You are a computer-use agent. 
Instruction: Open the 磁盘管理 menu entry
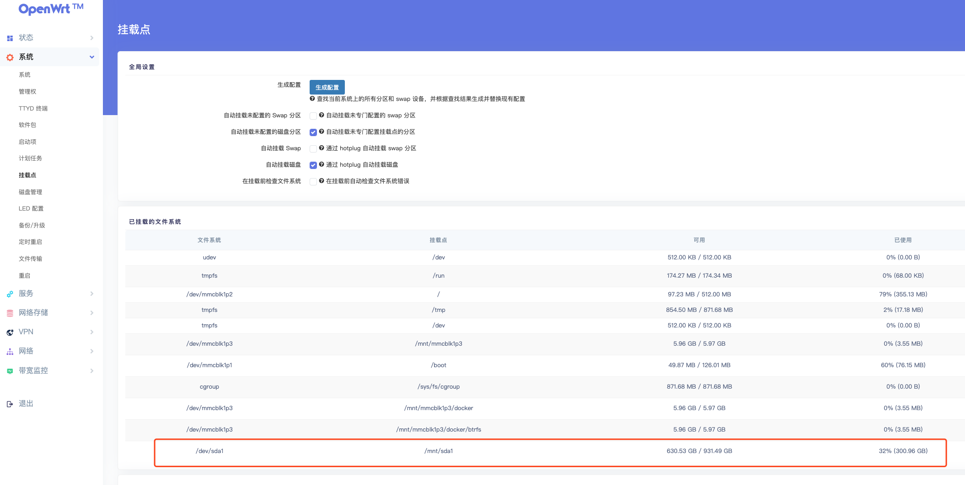pyautogui.click(x=31, y=191)
